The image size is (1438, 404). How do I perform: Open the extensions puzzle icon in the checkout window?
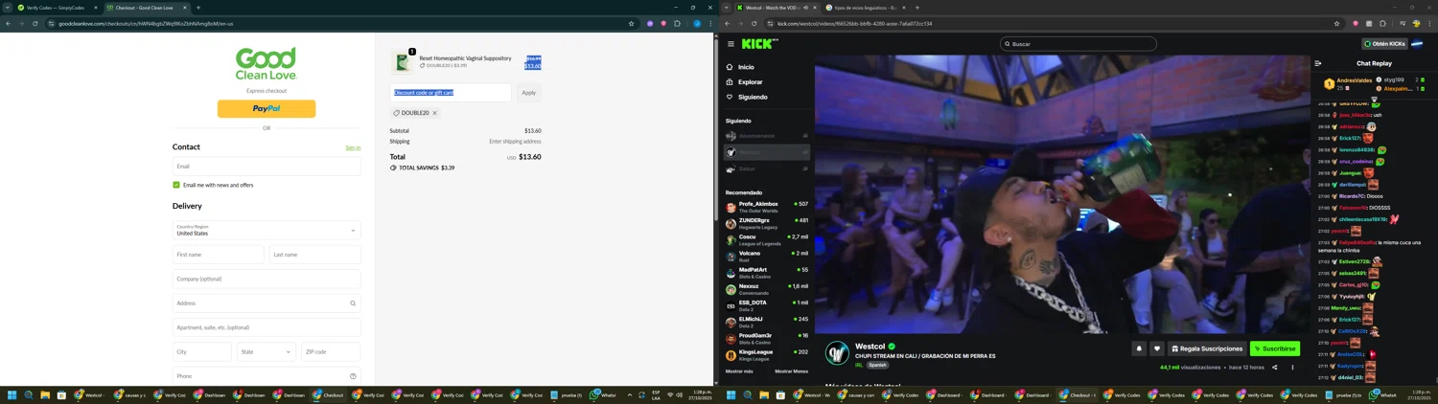click(x=677, y=23)
